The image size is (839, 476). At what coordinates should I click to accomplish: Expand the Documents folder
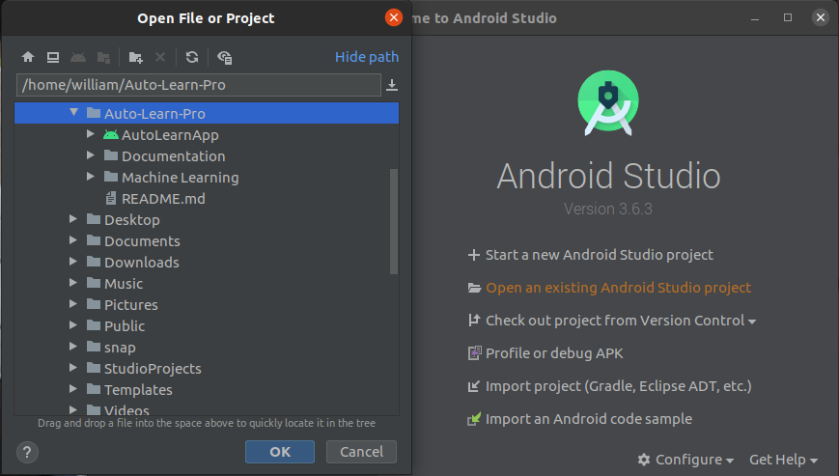(73, 240)
